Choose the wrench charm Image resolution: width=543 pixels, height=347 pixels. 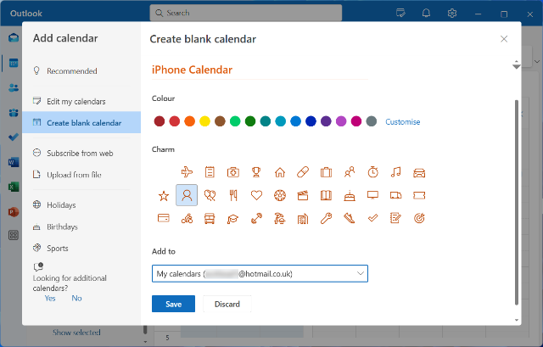326,219
